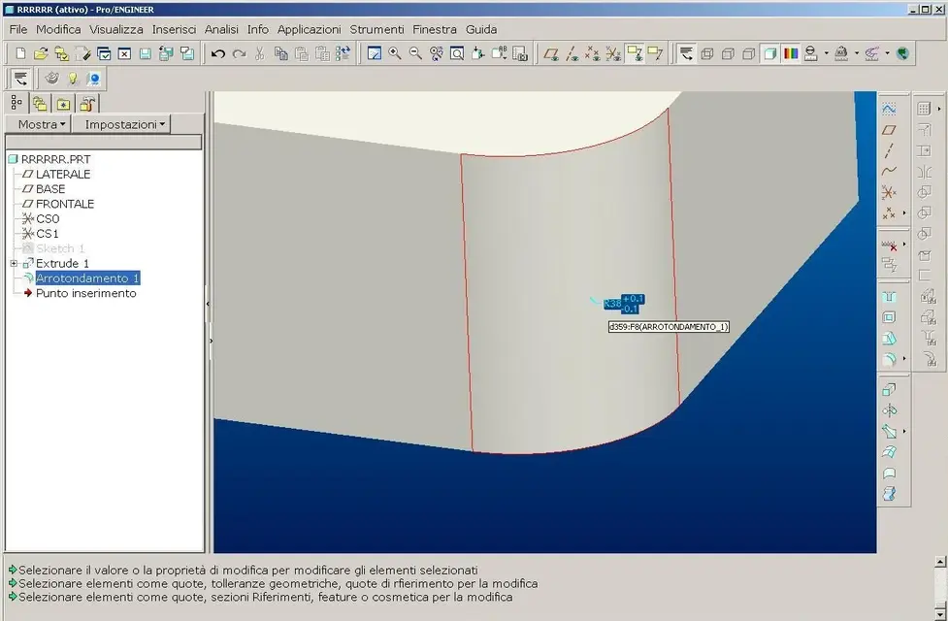Expand the grid icon flyout in far-right toolbar

point(939,109)
